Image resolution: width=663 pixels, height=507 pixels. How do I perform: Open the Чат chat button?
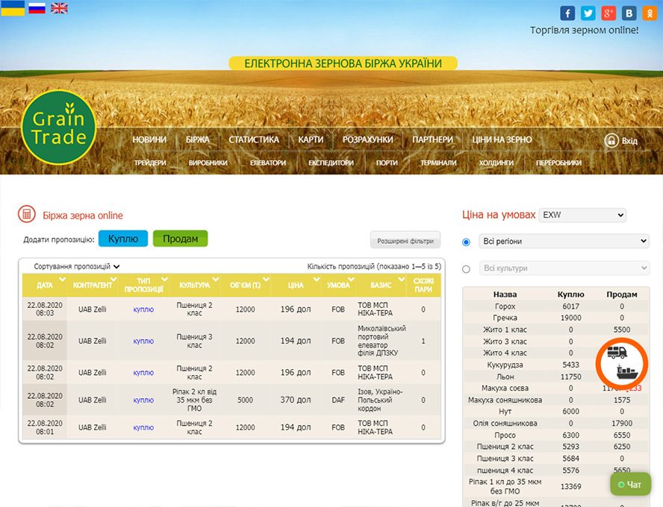click(630, 485)
